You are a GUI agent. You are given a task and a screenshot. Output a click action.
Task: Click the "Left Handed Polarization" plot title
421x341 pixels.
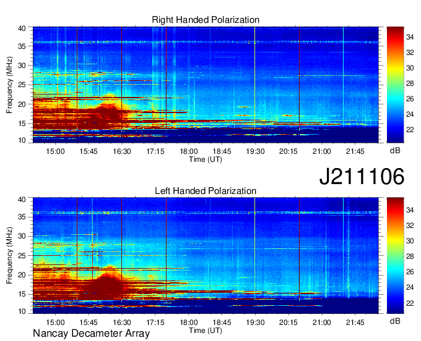click(x=206, y=191)
